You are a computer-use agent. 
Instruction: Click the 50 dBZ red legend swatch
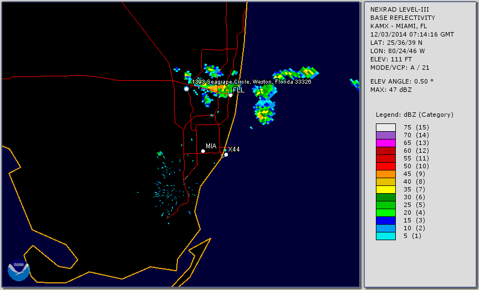click(386, 166)
